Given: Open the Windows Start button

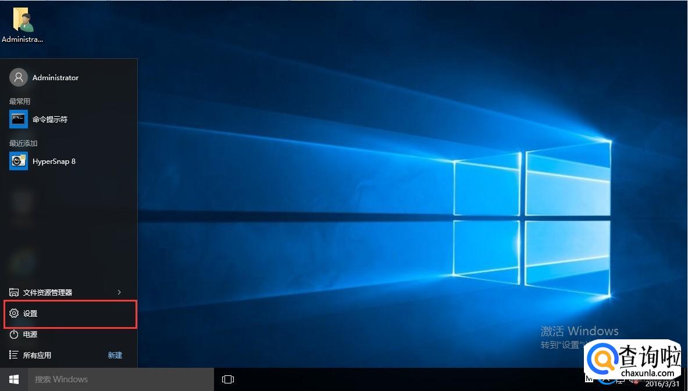Looking at the screenshot, I should point(14,379).
